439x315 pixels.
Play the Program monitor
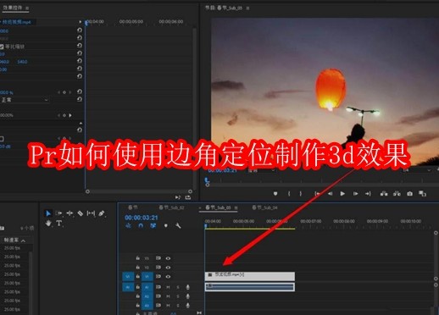[x=342, y=194]
